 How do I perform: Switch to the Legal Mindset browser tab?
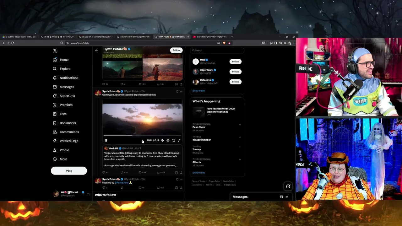(134, 37)
